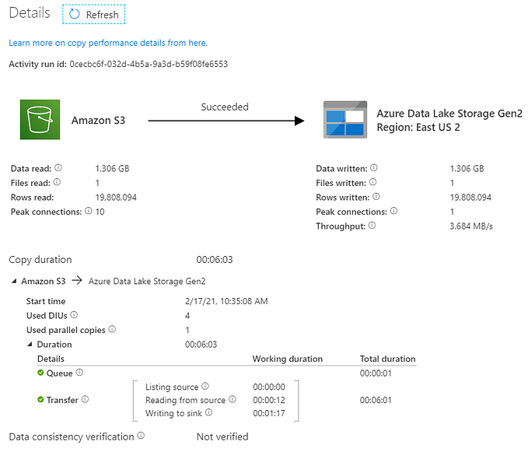Click the info icon next to Transfer
The height and width of the screenshot is (452, 528).
[86, 399]
